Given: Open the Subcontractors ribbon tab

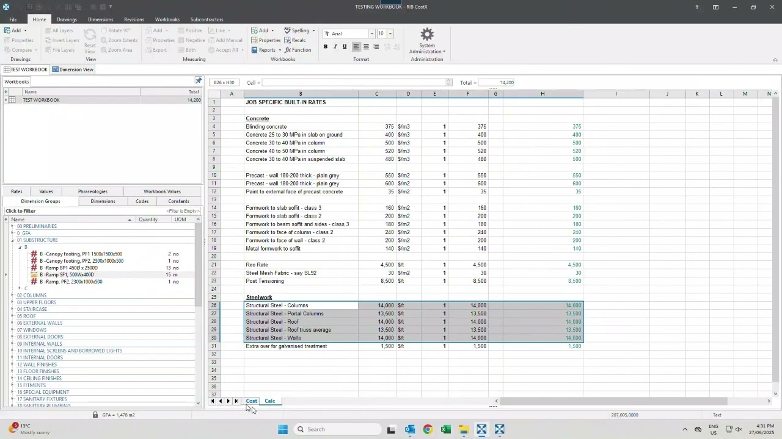Looking at the screenshot, I should tap(206, 20).
